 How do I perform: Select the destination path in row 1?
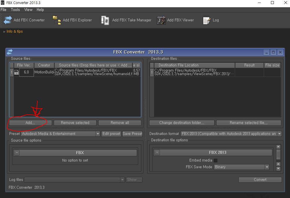[194, 72]
